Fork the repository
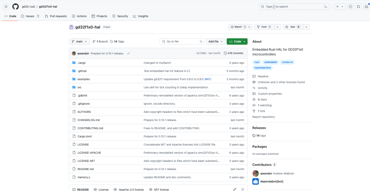This screenshot has width=370, height=191. 264,27
